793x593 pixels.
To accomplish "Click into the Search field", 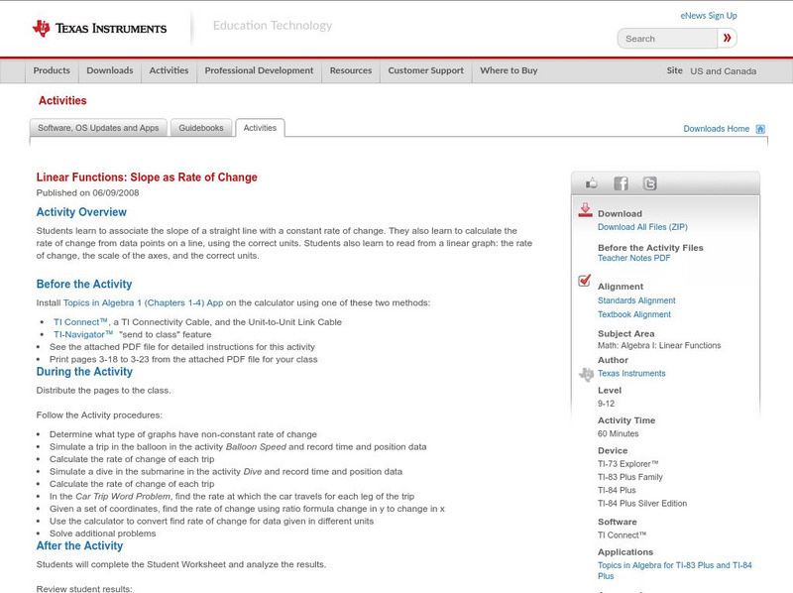I will pyautogui.click(x=667, y=39).
